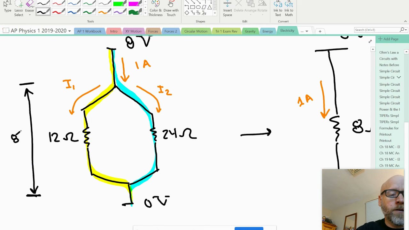This screenshot has height=230, width=409.
Task: Open Color & Thickness settings
Action: (x=156, y=8)
